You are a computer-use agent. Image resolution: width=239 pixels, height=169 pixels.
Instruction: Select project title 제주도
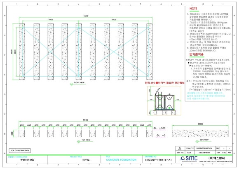[x=86, y=160]
